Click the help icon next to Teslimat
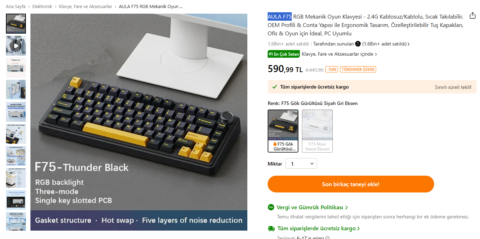480x239 pixels. 327,238
